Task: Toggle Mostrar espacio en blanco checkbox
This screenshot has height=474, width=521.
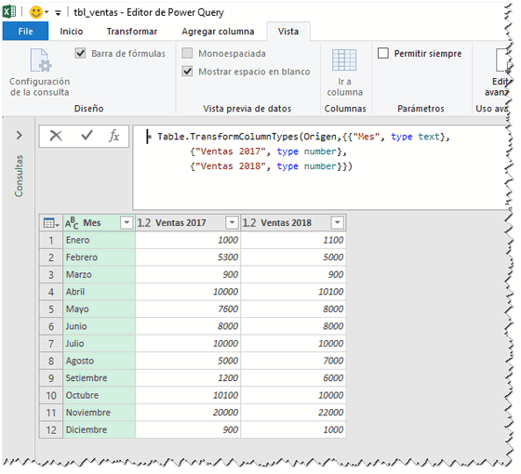Action: (187, 71)
